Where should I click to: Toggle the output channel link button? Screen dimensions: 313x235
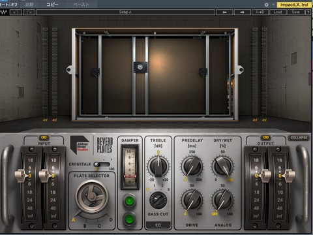tap(265, 137)
